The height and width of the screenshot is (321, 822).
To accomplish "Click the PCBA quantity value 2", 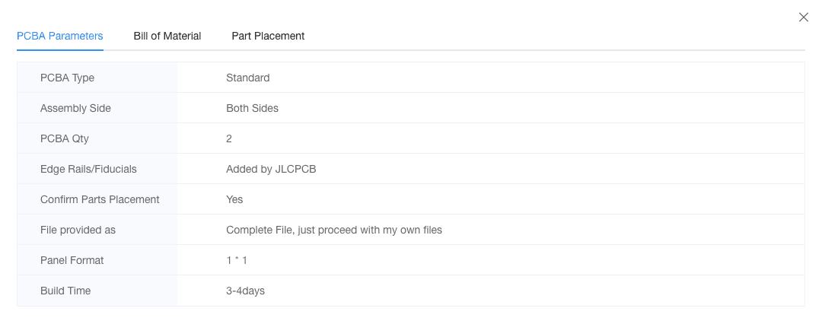I will (229, 138).
